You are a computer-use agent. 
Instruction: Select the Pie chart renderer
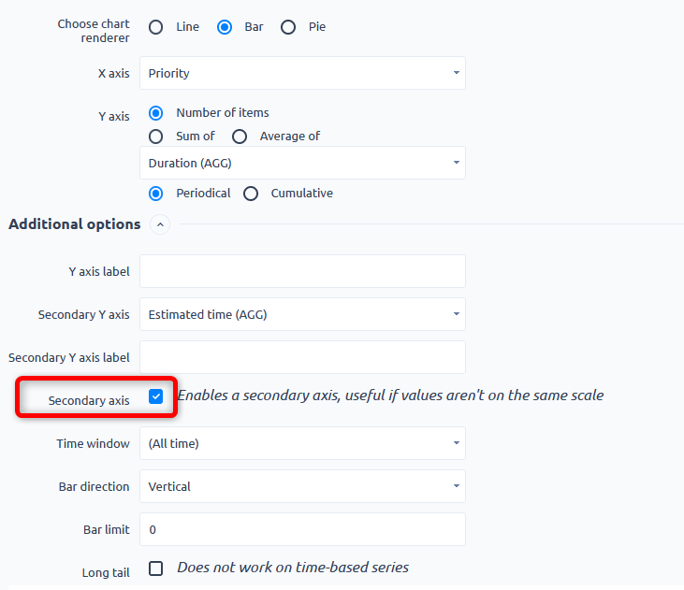coord(288,27)
